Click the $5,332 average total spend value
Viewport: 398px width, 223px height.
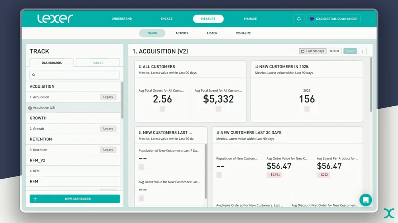click(218, 99)
